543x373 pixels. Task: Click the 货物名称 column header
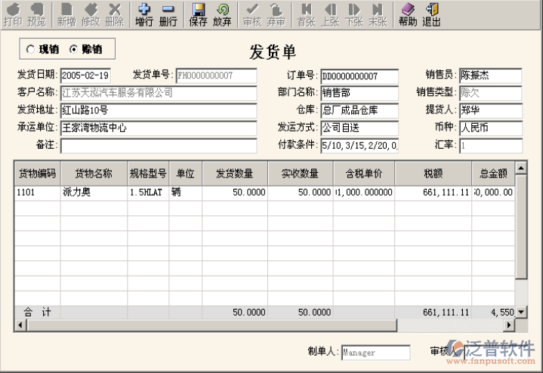(x=92, y=174)
